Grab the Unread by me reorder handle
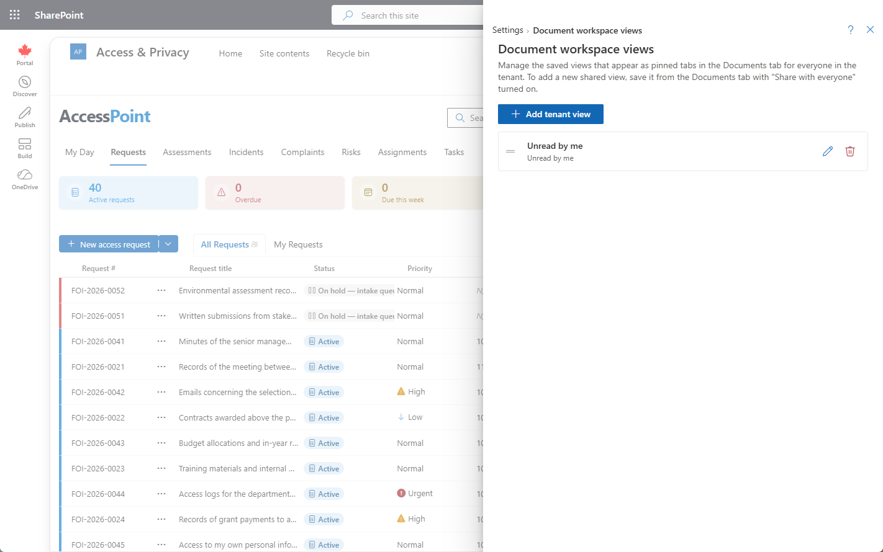The width and height of the screenshot is (883, 552). coord(510,151)
